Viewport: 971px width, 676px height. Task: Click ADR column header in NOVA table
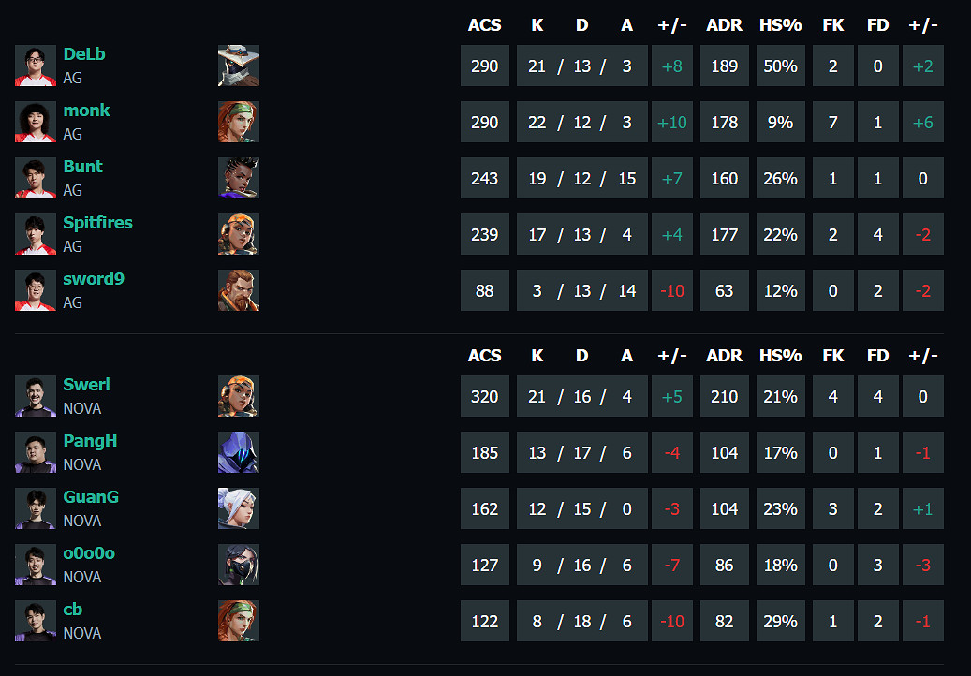pos(724,356)
